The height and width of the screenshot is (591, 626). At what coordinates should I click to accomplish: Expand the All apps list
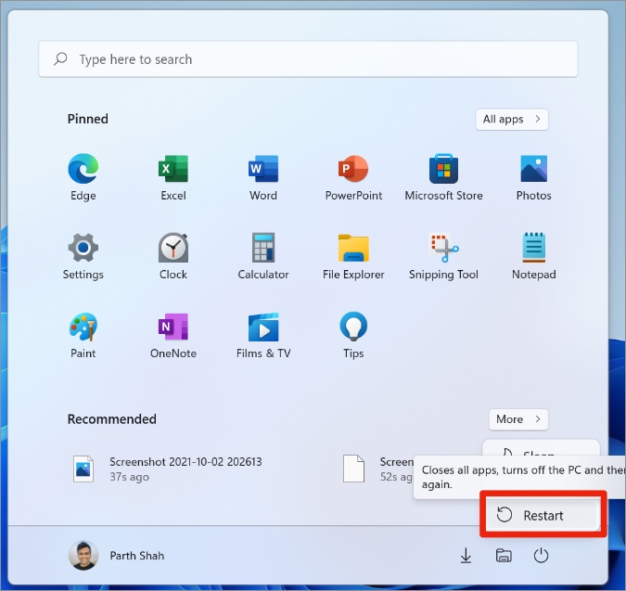point(512,119)
